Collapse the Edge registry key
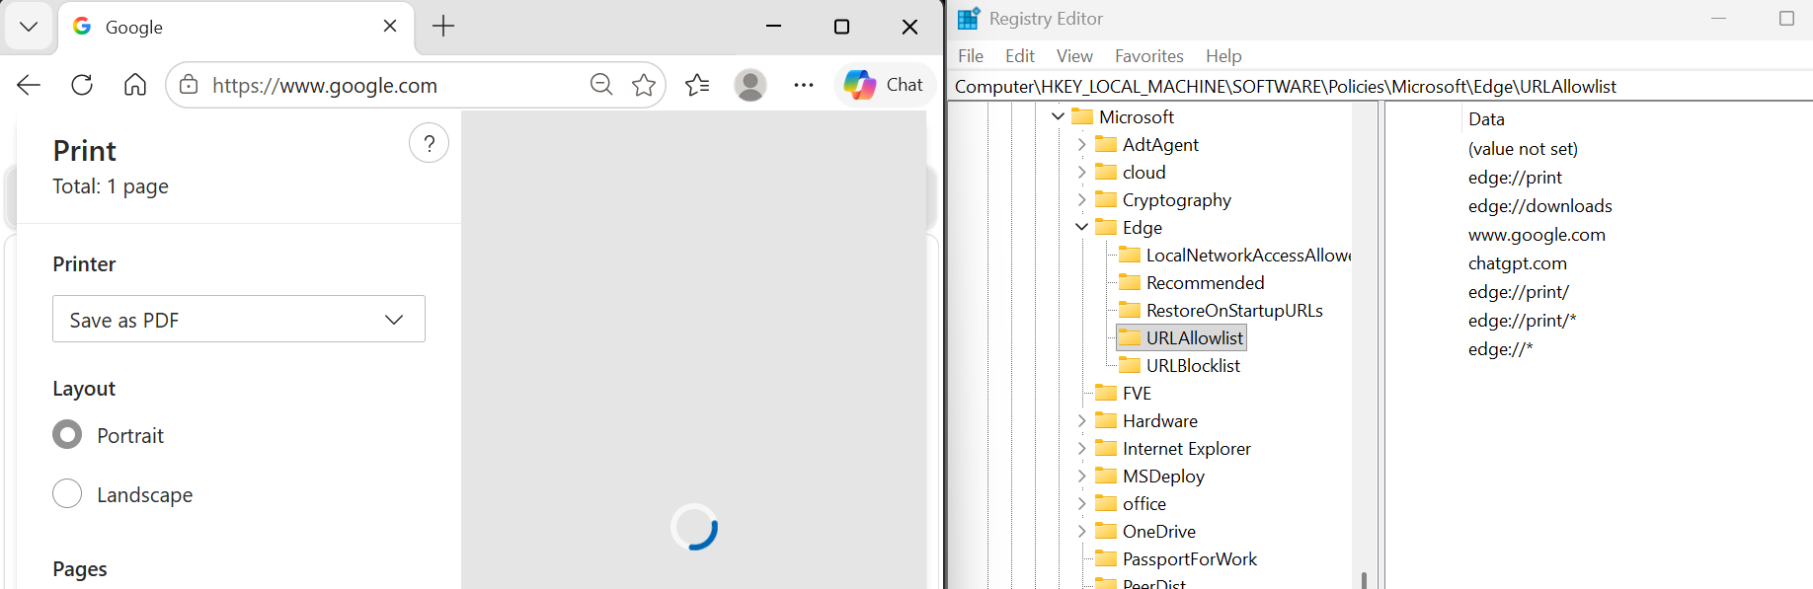The image size is (1813, 589). coord(1082,227)
